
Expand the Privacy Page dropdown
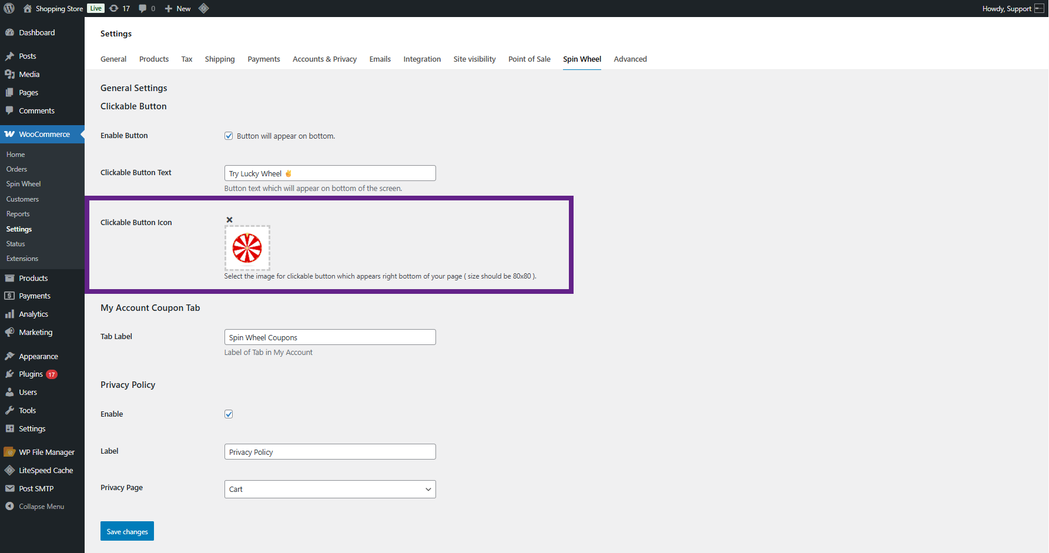(x=330, y=490)
